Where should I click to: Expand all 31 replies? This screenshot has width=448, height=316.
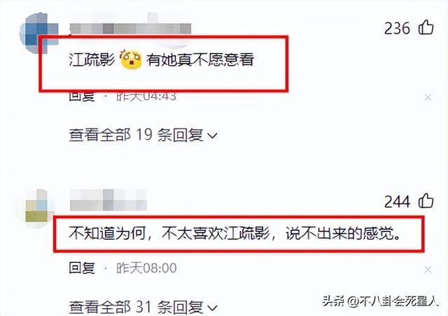click(x=143, y=307)
